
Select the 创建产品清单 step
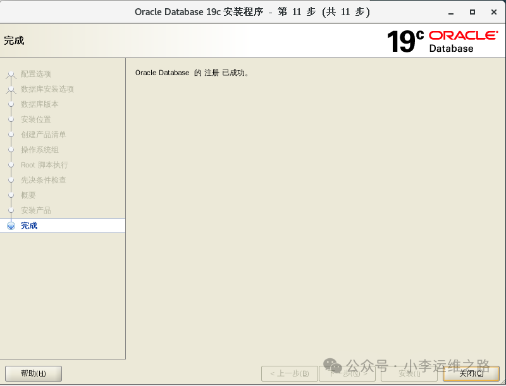coord(43,135)
